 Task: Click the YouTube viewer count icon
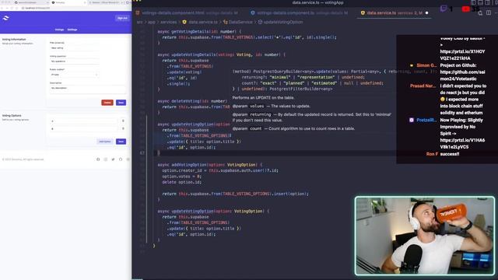465,9
